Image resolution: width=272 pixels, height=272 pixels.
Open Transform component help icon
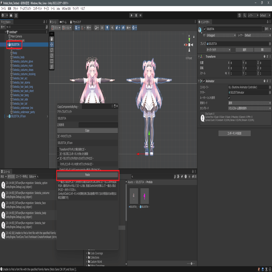click(265, 57)
